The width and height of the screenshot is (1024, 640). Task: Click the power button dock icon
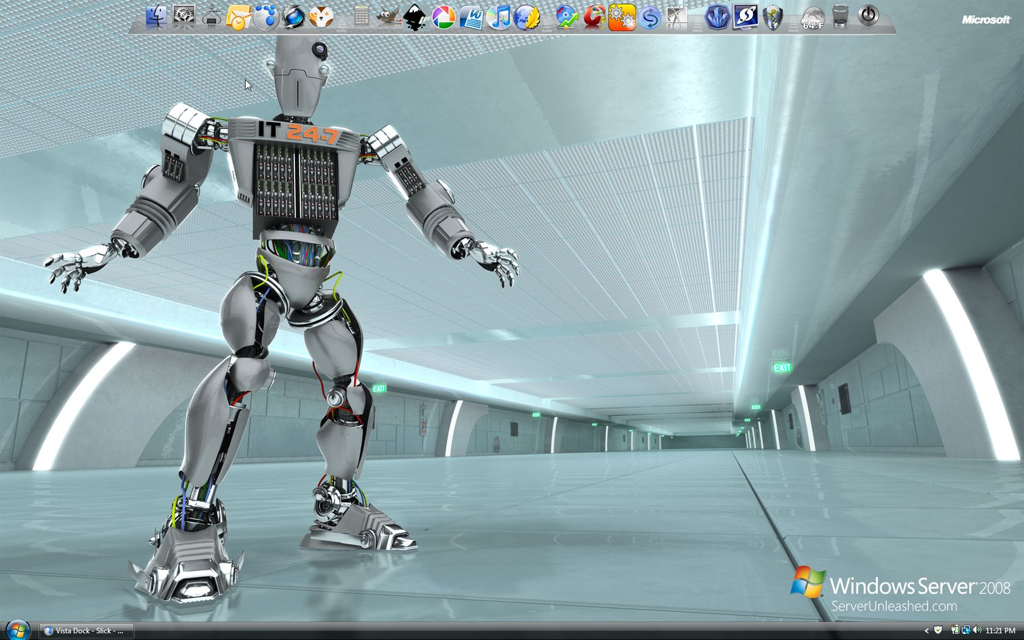coord(869,15)
